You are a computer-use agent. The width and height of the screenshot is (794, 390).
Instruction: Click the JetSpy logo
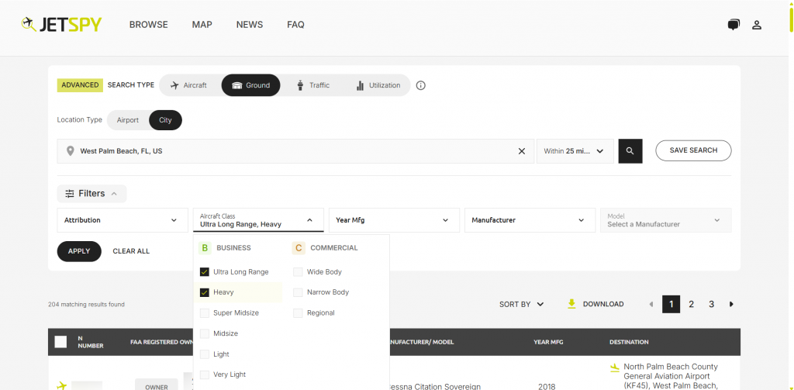pos(62,24)
